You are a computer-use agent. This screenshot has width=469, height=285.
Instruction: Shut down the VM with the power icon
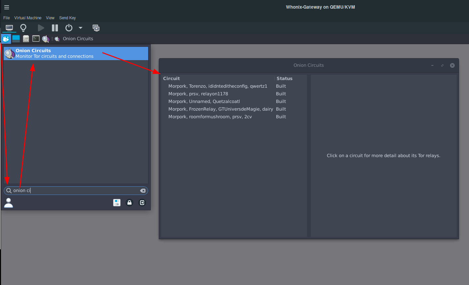click(69, 28)
